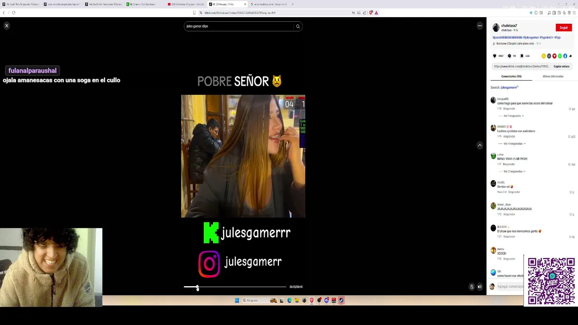Click the Brave Rewards triangle icon
Viewport: 578px width, 325px height.
click(376, 13)
